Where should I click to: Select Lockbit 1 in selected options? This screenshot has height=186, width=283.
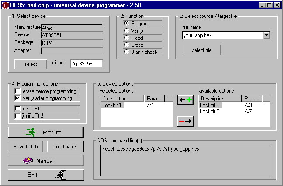click(112, 105)
